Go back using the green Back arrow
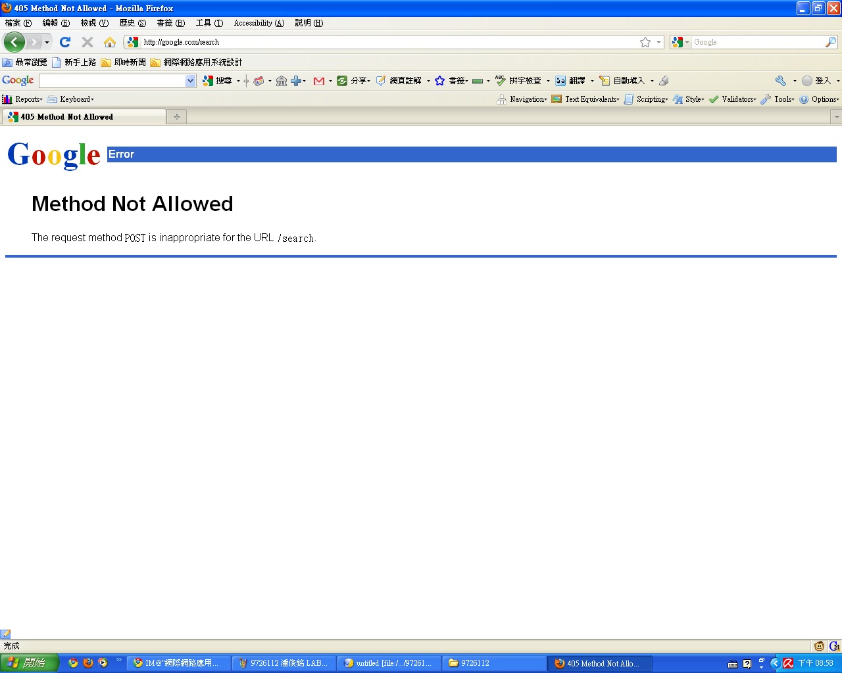 pyautogui.click(x=14, y=42)
